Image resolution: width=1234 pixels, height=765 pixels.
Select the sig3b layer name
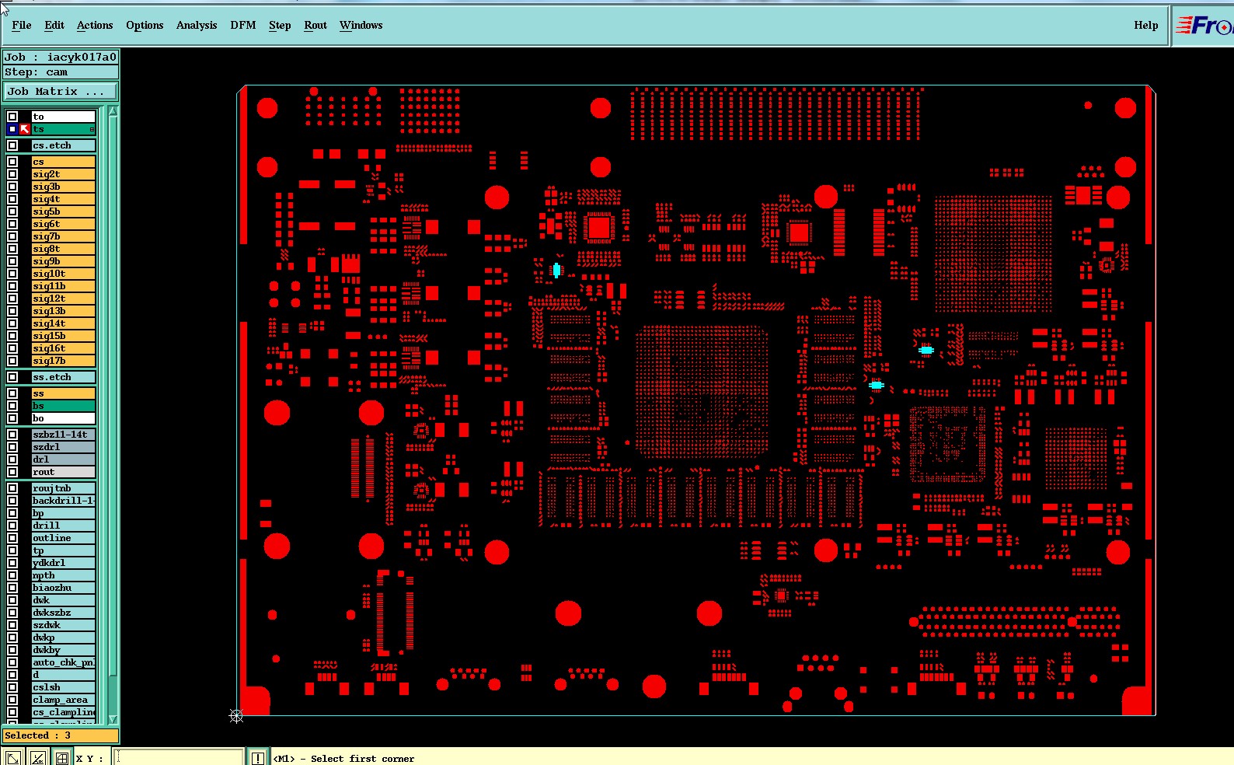(64, 187)
